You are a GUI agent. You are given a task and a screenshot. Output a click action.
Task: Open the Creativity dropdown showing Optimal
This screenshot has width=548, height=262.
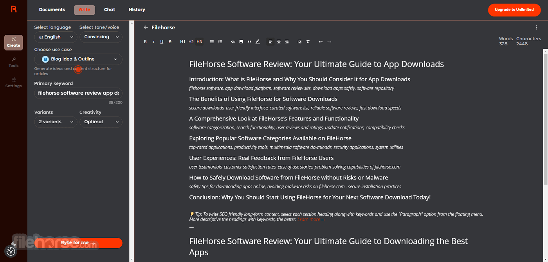101,122
